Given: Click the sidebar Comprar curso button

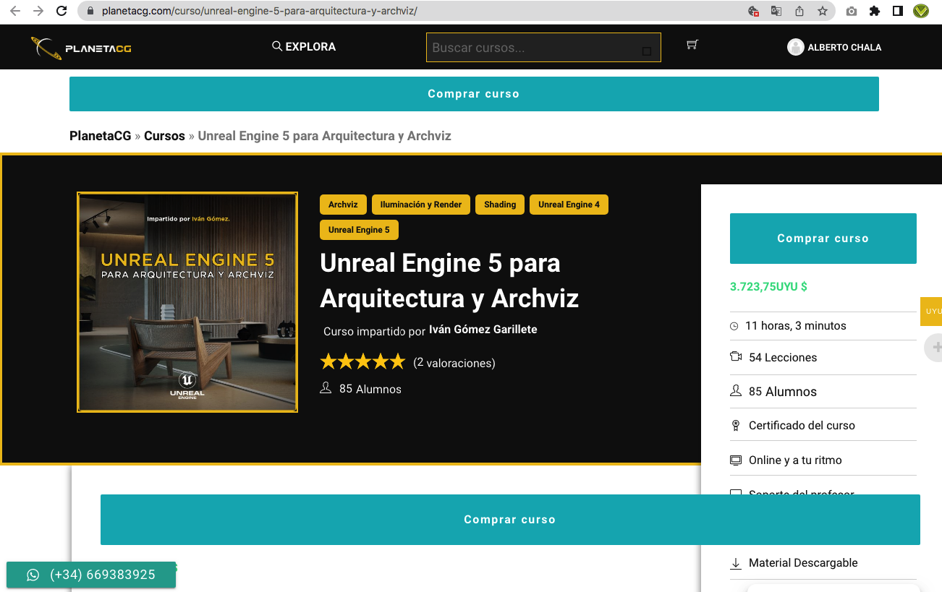Looking at the screenshot, I should (823, 239).
